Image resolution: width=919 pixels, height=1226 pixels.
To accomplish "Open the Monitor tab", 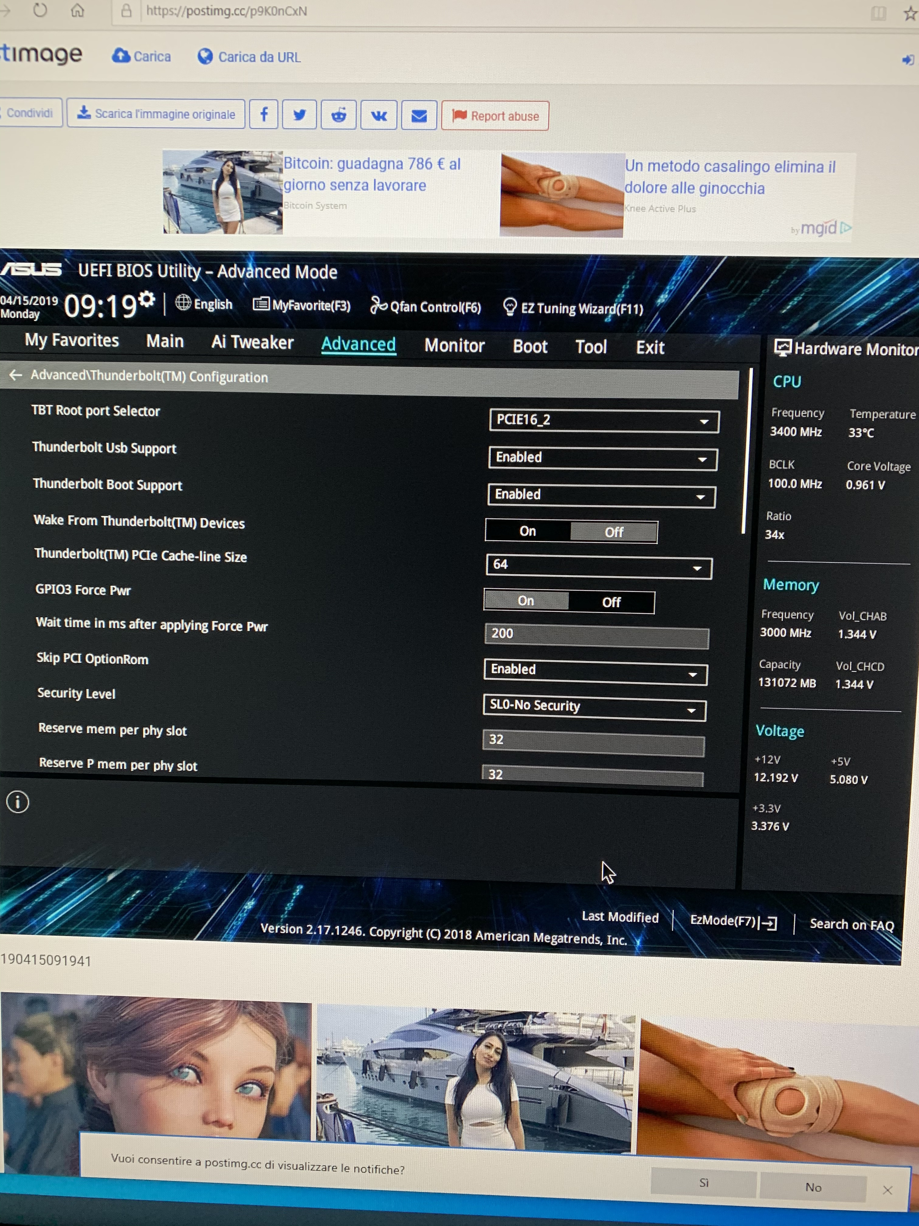I will tap(454, 345).
